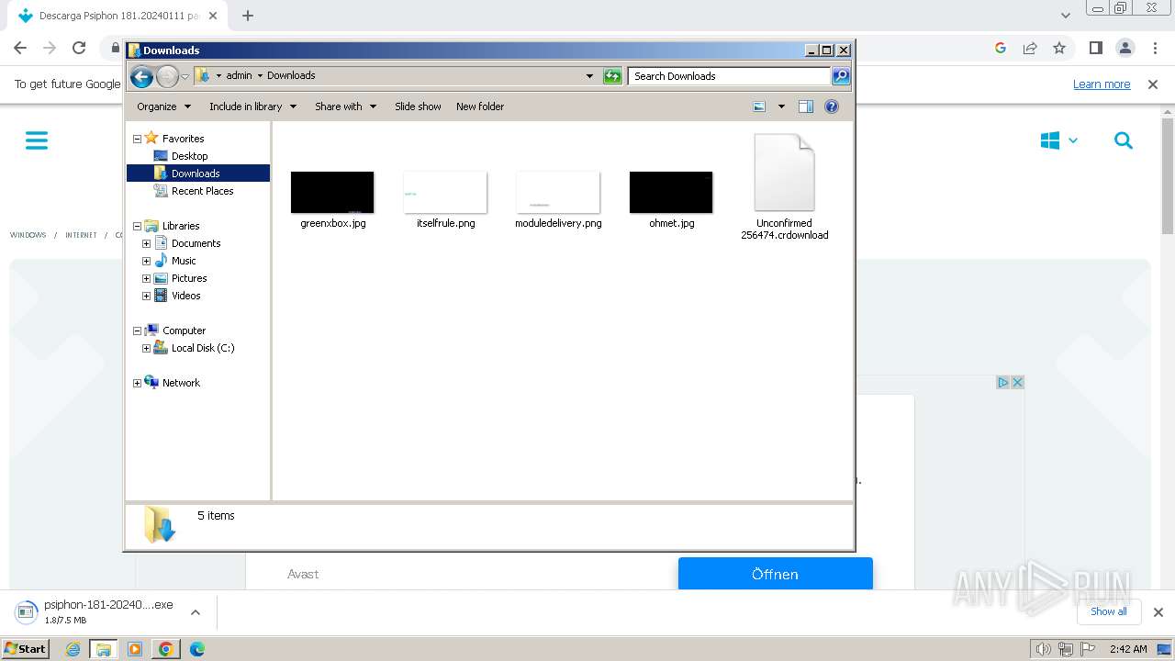Screen dimensions: 1175x661
Task: Select the Music library
Action: click(x=184, y=261)
